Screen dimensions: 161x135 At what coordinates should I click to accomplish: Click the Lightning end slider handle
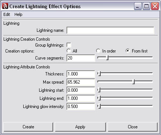coord(99,98)
